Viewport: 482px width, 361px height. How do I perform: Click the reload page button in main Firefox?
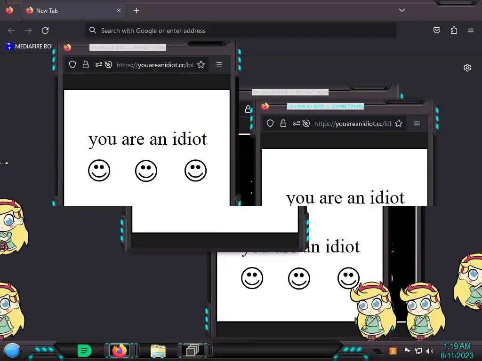pos(45,31)
